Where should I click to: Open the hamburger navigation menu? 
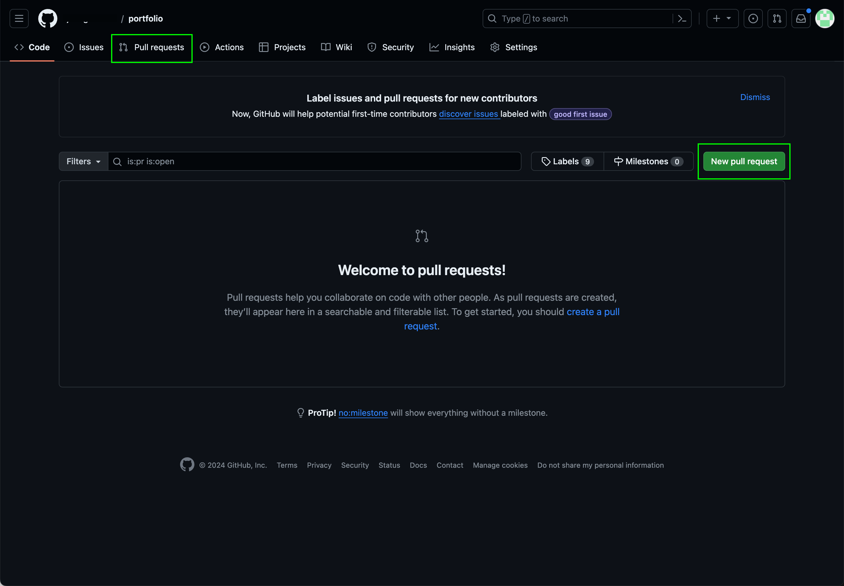[x=19, y=18]
